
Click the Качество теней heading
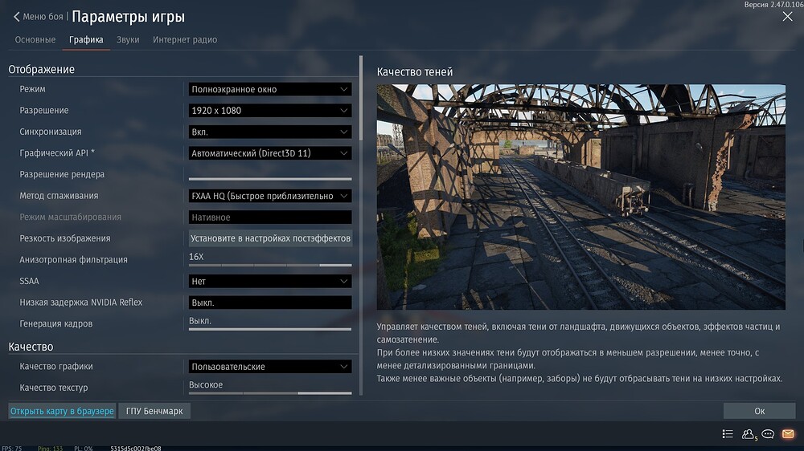tap(415, 72)
